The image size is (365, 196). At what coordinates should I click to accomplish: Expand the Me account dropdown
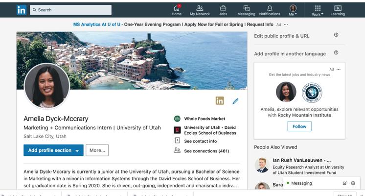coord(293,10)
